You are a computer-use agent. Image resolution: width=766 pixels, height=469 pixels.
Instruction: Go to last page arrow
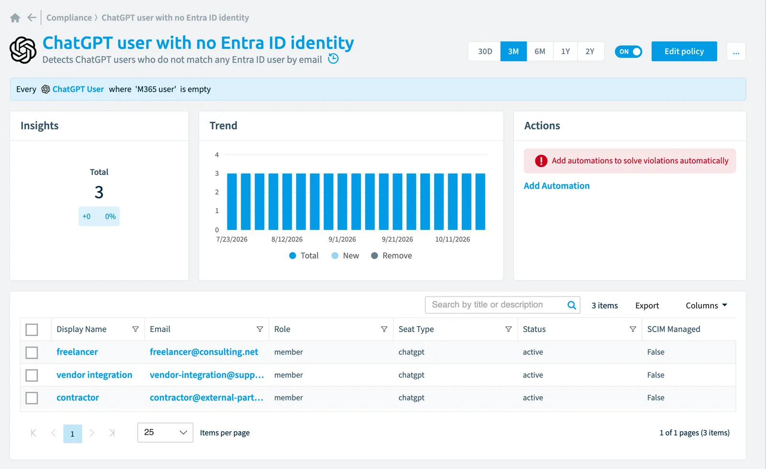pos(112,433)
